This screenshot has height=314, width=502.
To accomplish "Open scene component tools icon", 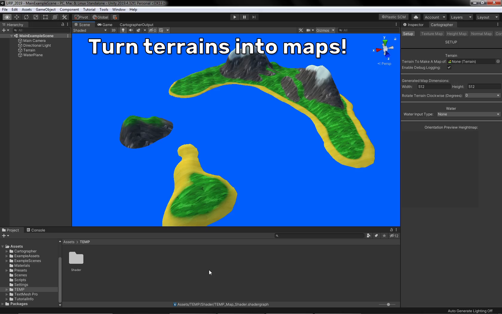I will click(x=301, y=30).
